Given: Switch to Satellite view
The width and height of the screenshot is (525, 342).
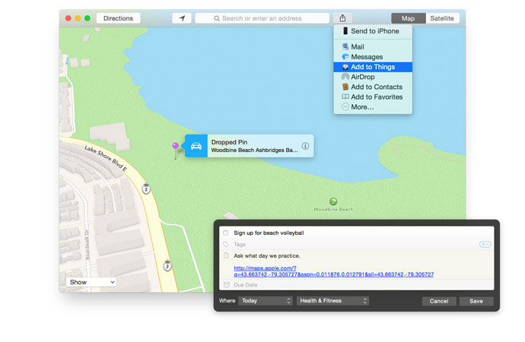Looking at the screenshot, I should pyautogui.click(x=442, y=18).
